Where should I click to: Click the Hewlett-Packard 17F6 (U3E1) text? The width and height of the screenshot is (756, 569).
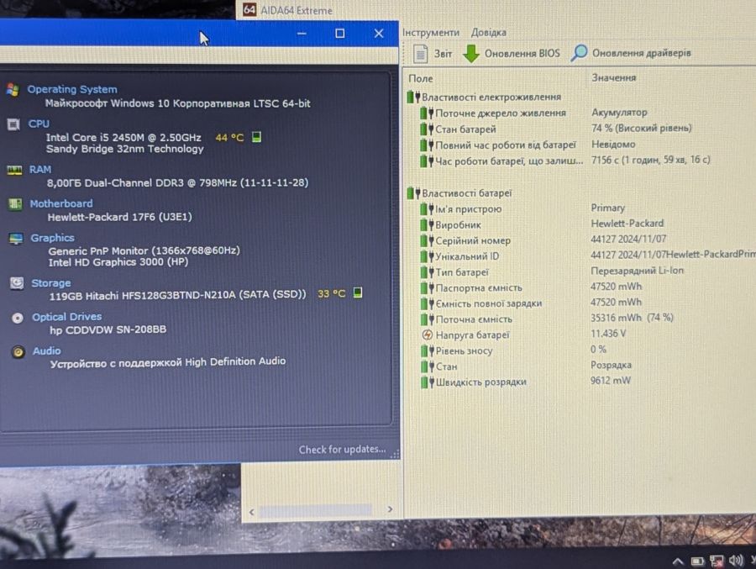tap(119, 217)
